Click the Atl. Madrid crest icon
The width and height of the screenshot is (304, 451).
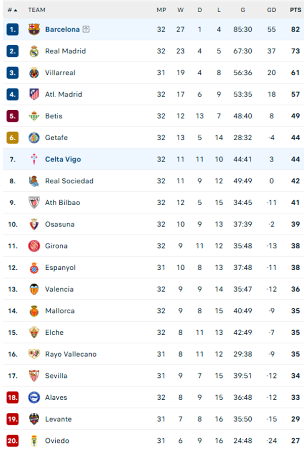tap(34, 94)
